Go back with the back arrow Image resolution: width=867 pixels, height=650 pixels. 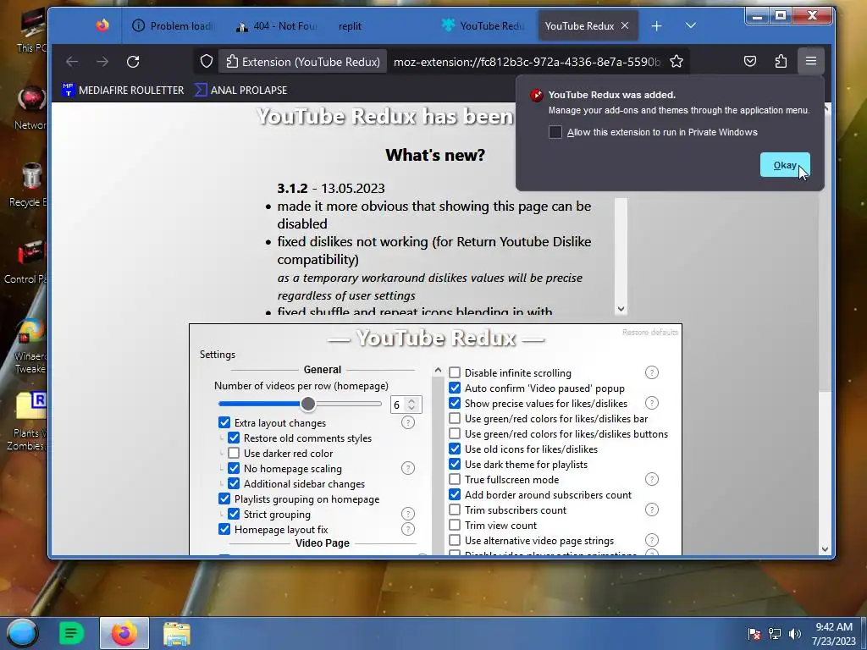pos(72,61)
